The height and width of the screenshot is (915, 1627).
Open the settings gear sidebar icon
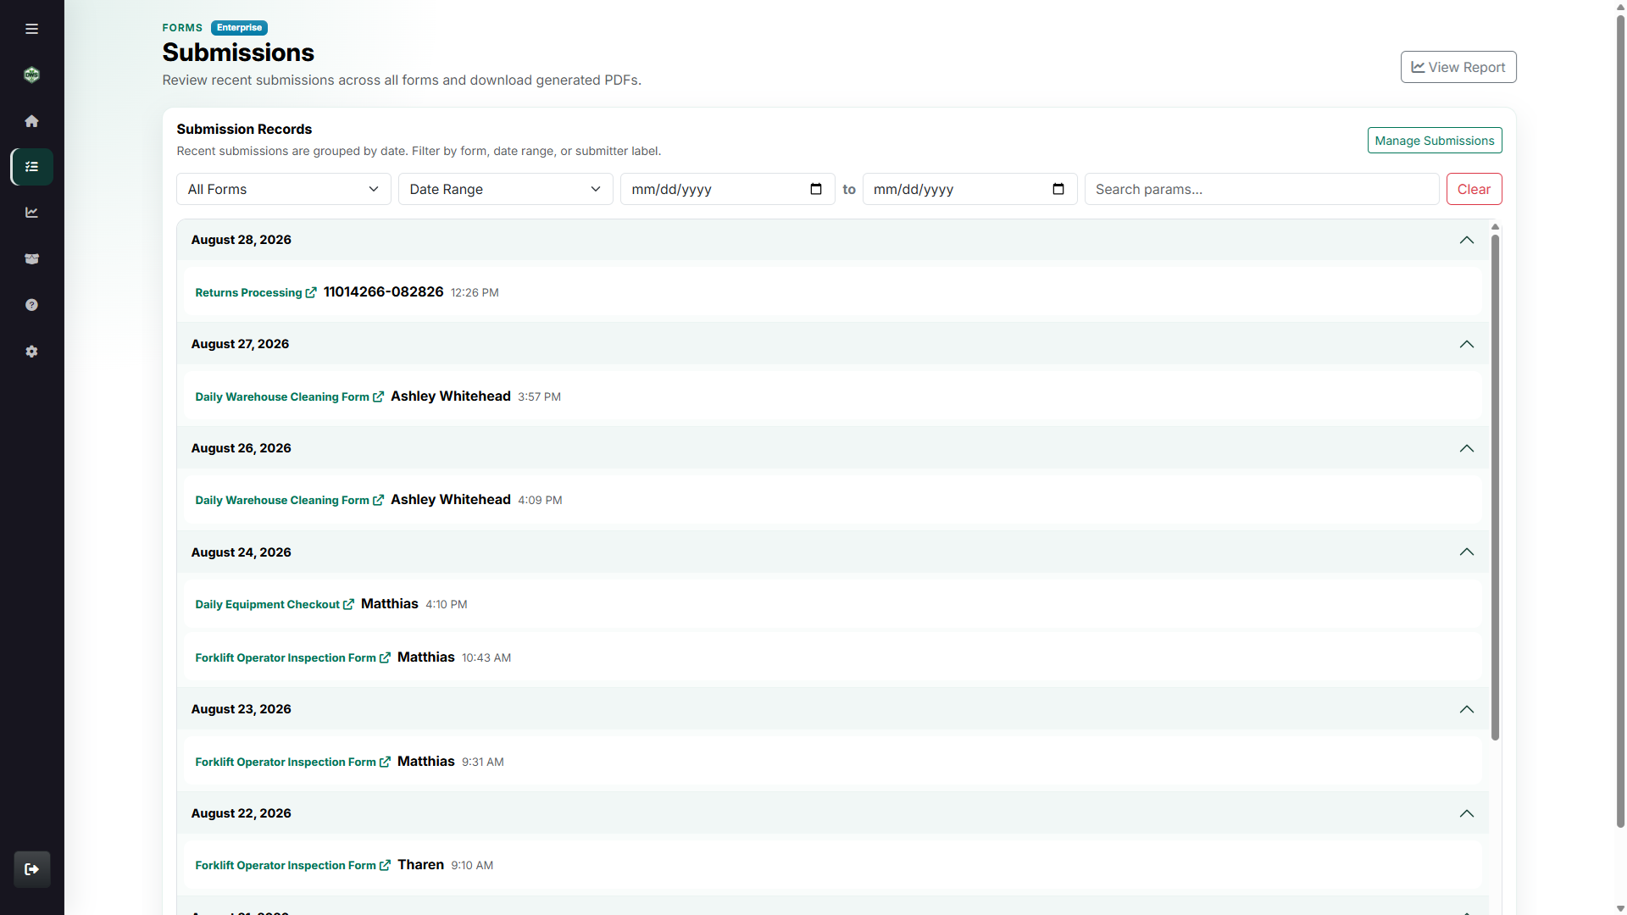tap(31, 352)
